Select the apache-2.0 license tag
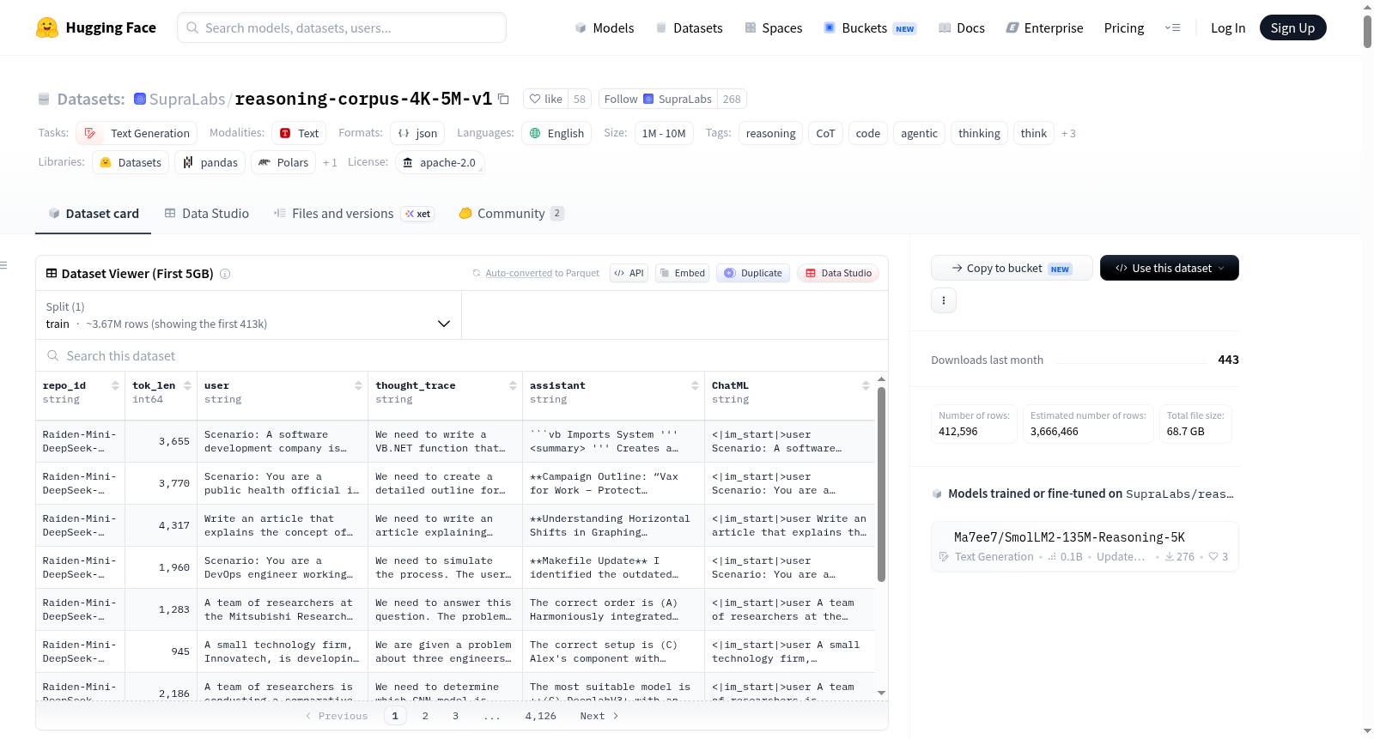The width and height of the screenshot is (1374, 739). (439, 162)
